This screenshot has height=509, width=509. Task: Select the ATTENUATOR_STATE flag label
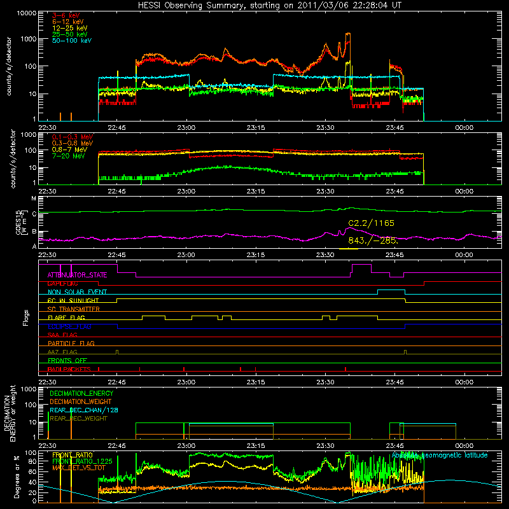tap(77, 275)
